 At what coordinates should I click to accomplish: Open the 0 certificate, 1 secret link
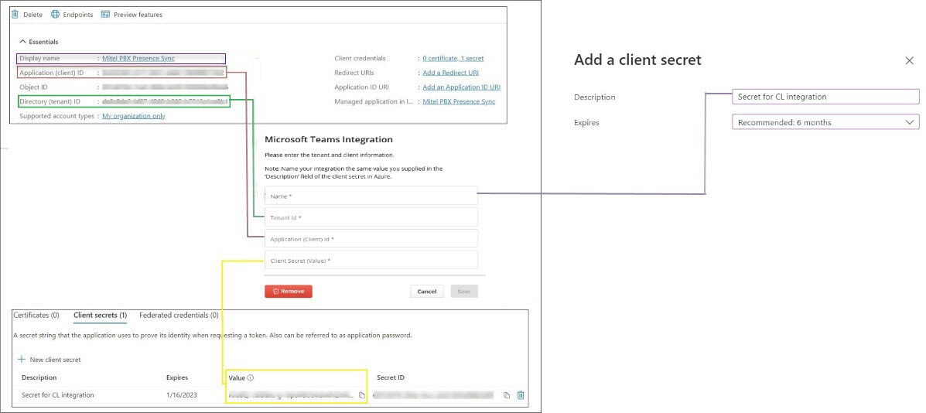coord(453,59)
